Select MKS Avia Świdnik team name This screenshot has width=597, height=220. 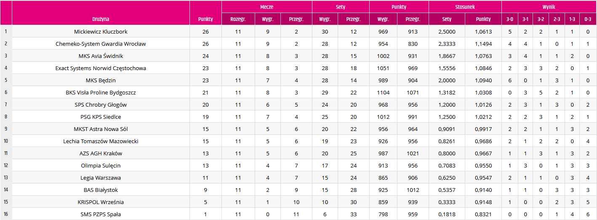pos(101,56)
